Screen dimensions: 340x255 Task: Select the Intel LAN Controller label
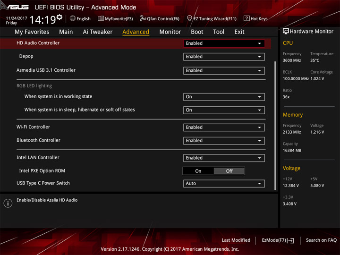coord(38,158)
